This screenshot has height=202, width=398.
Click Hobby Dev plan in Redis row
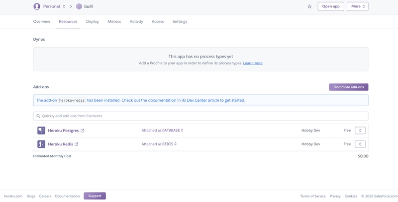tap(310, 144)
